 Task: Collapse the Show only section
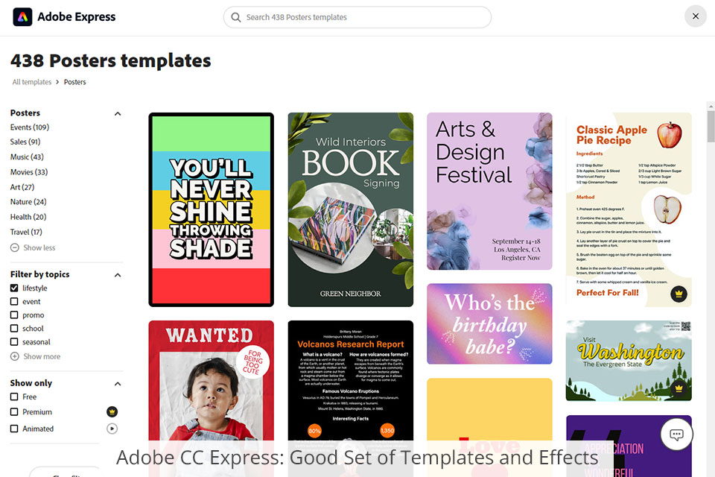click(118, 384)
